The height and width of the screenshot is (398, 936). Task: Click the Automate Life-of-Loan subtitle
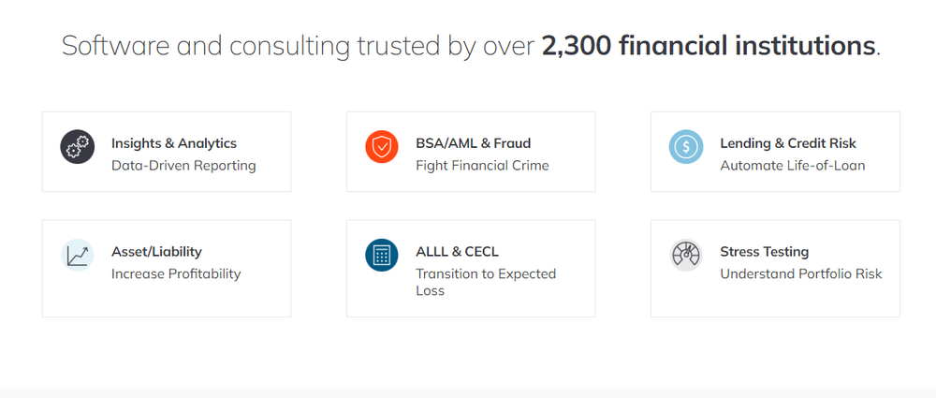tap(792, 166)
